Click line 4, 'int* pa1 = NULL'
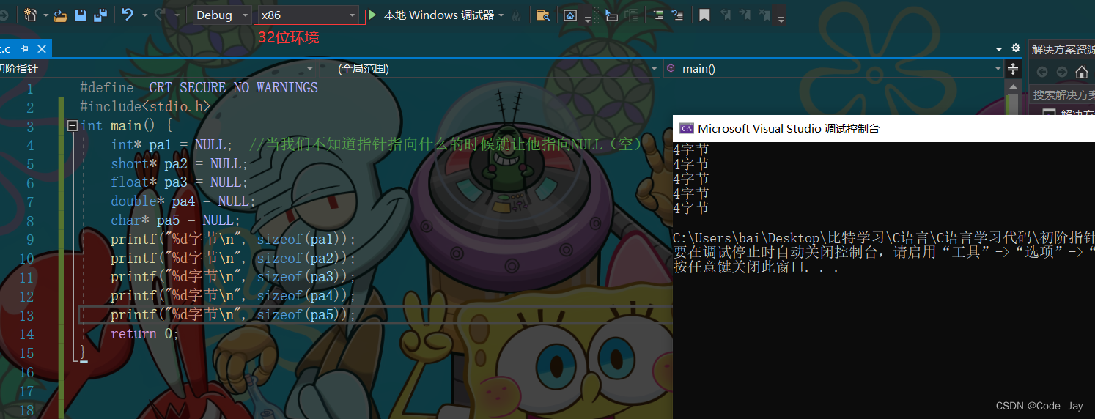 172,145
